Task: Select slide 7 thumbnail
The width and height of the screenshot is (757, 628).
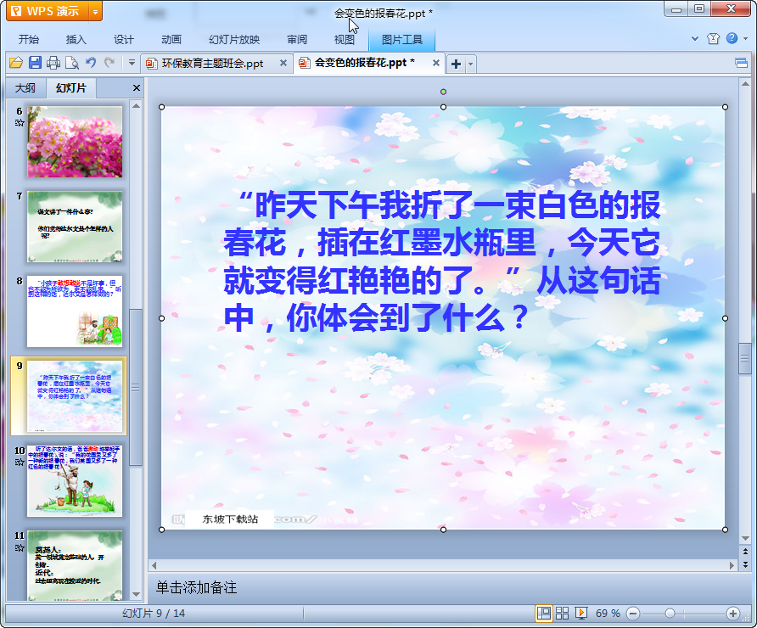Action: (75, 227)
